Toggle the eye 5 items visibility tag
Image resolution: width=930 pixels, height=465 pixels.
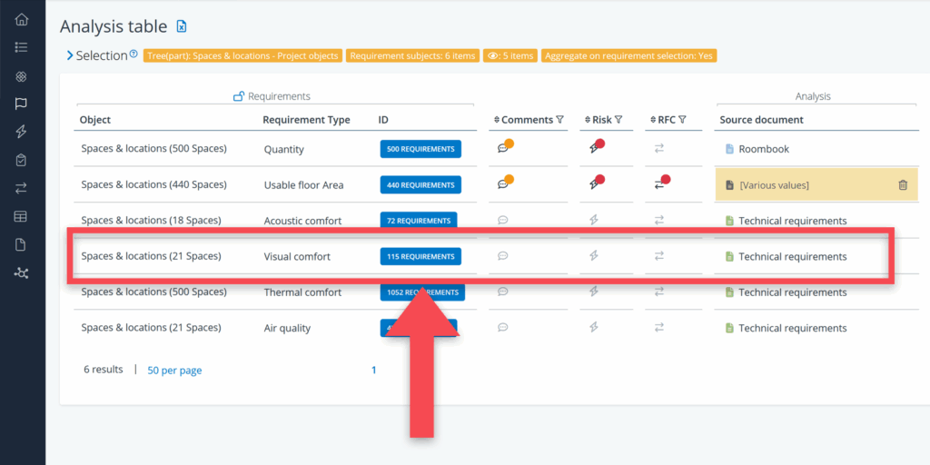click(510, 55)
